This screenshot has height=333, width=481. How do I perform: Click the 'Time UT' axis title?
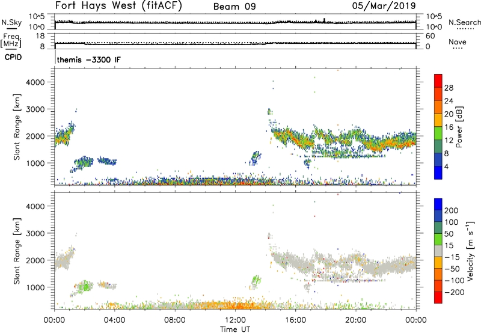coord(235,329)
